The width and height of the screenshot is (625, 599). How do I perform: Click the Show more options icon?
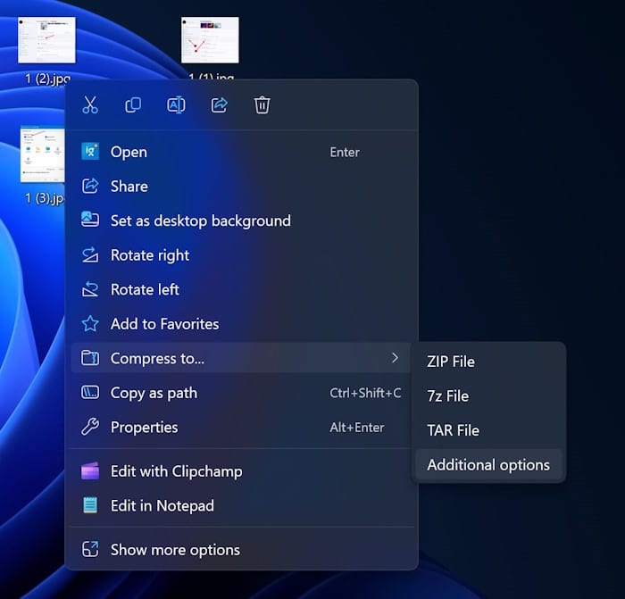click(x=90, y=549)
